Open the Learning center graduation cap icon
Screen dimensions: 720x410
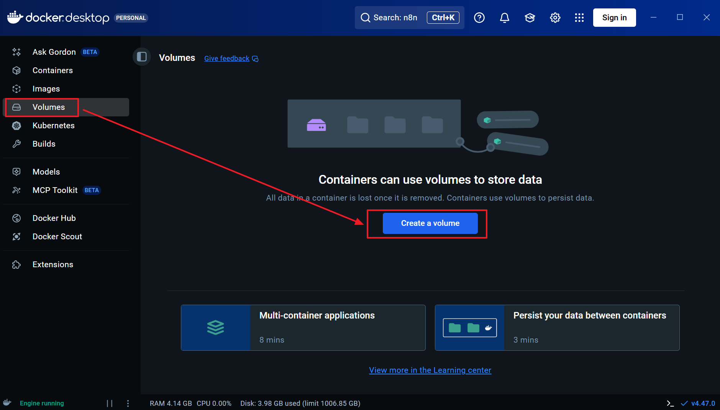[530, 18]
